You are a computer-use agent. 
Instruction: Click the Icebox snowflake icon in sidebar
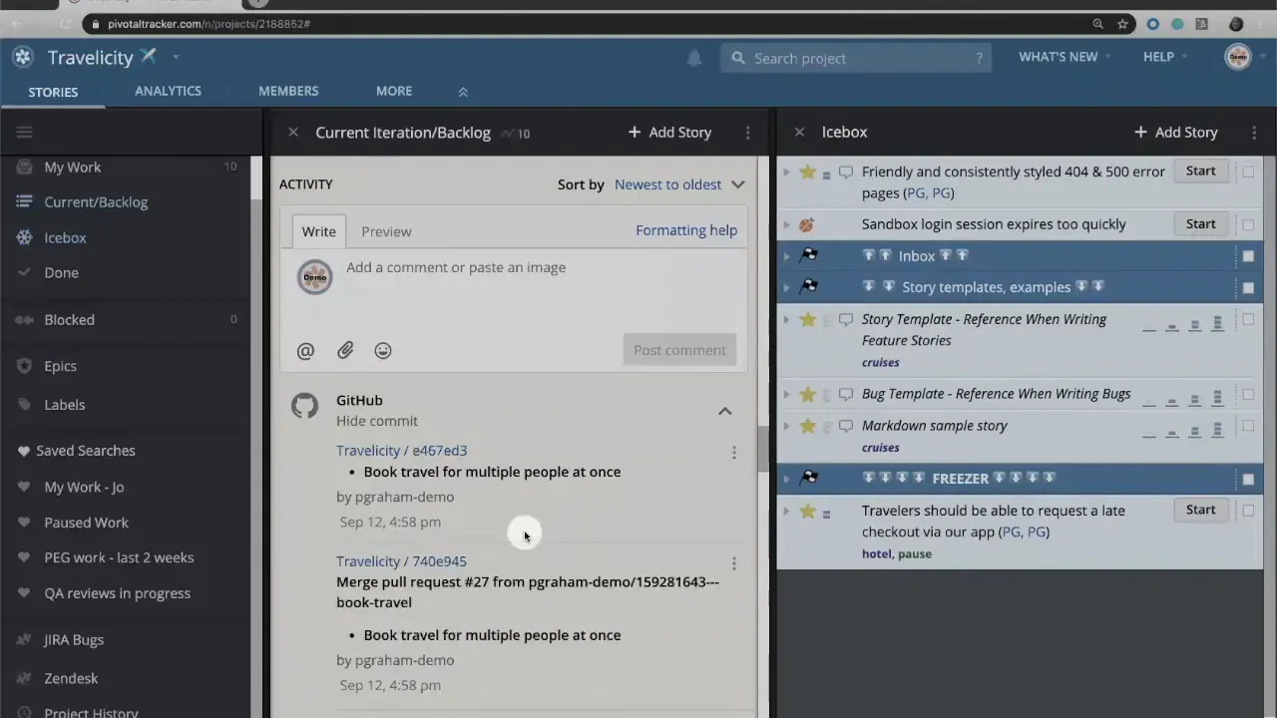click(24, 237)
